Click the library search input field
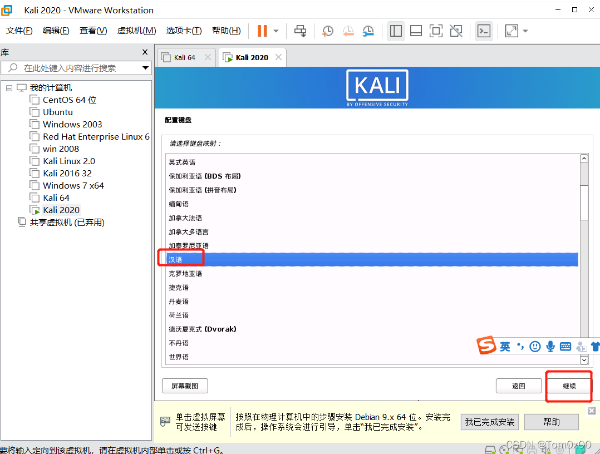Screen dimensions: 600x454 (77, 68)
